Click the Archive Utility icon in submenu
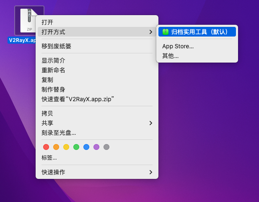Image resolution: width=259 pixels, height=202 pixels. (x=166, y=32)
